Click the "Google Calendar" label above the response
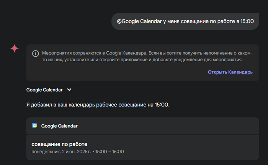 pyautogui.click(x=44, y=90)
